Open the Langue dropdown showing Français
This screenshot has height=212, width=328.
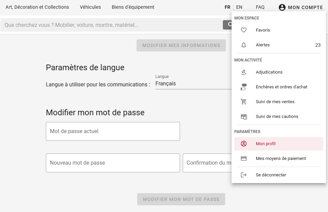pos(193,84)
